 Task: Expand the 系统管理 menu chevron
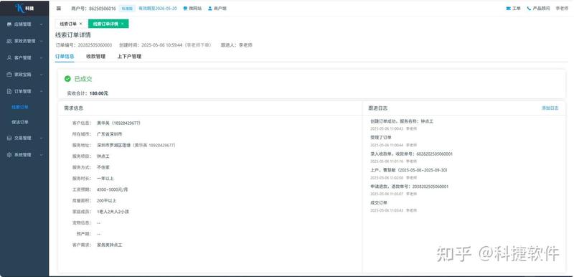coord(41,155)
